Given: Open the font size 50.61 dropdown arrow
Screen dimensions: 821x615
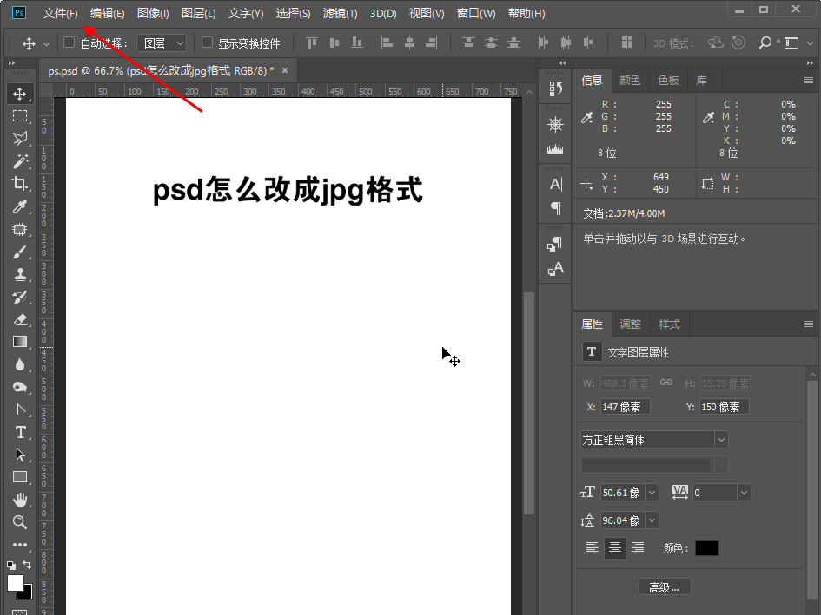Looking at the screenshot, I should 652,493.
